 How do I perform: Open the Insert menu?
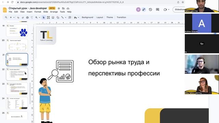click(29, 12)
